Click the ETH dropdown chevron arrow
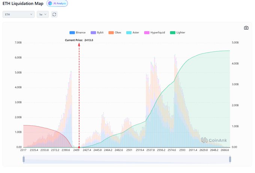Image resolution: width=255 pixels, height=173 pixels. coord(31,15)
